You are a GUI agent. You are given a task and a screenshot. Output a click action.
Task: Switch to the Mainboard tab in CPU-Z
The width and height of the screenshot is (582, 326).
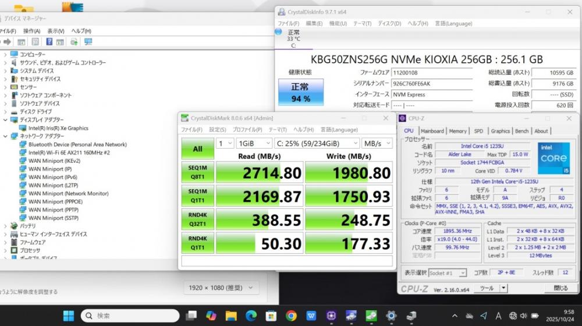pyautogui.click(x=432, y=131)
